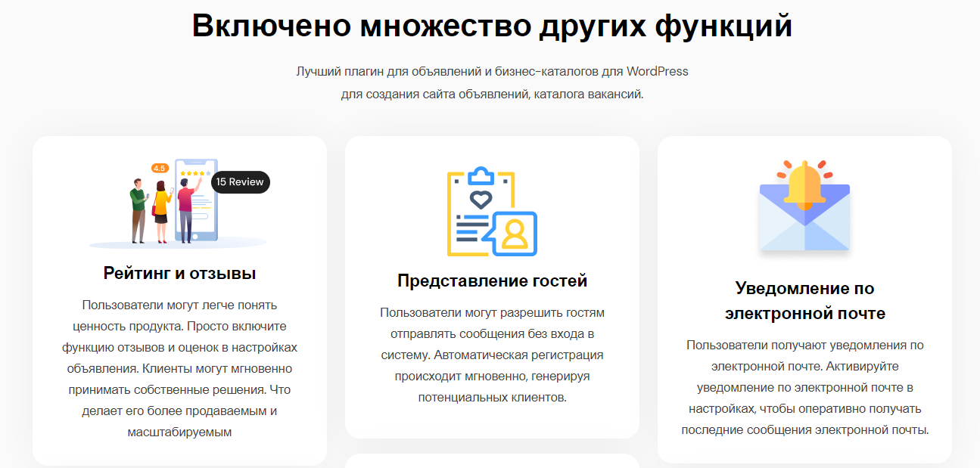Viewport: 980px width, 468px height.
Task: Click the text 'Пользователи могут разрешить гостям'
Action: pos(492,312)
